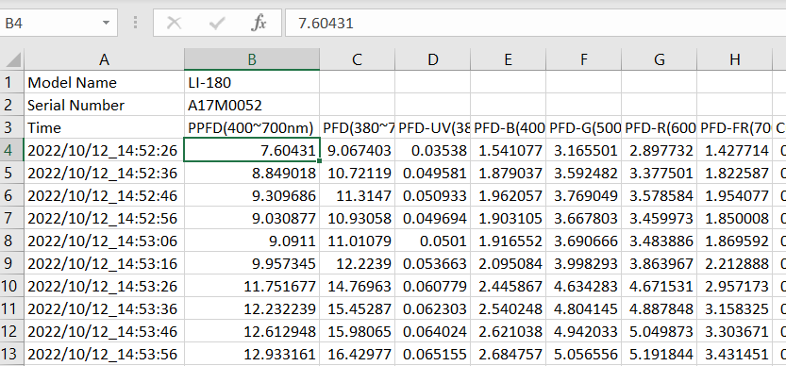The height and width of the screenshot is (366, 786).
Task: Open the Name Box dropdown arrow
Action: (x=106, y=23)
